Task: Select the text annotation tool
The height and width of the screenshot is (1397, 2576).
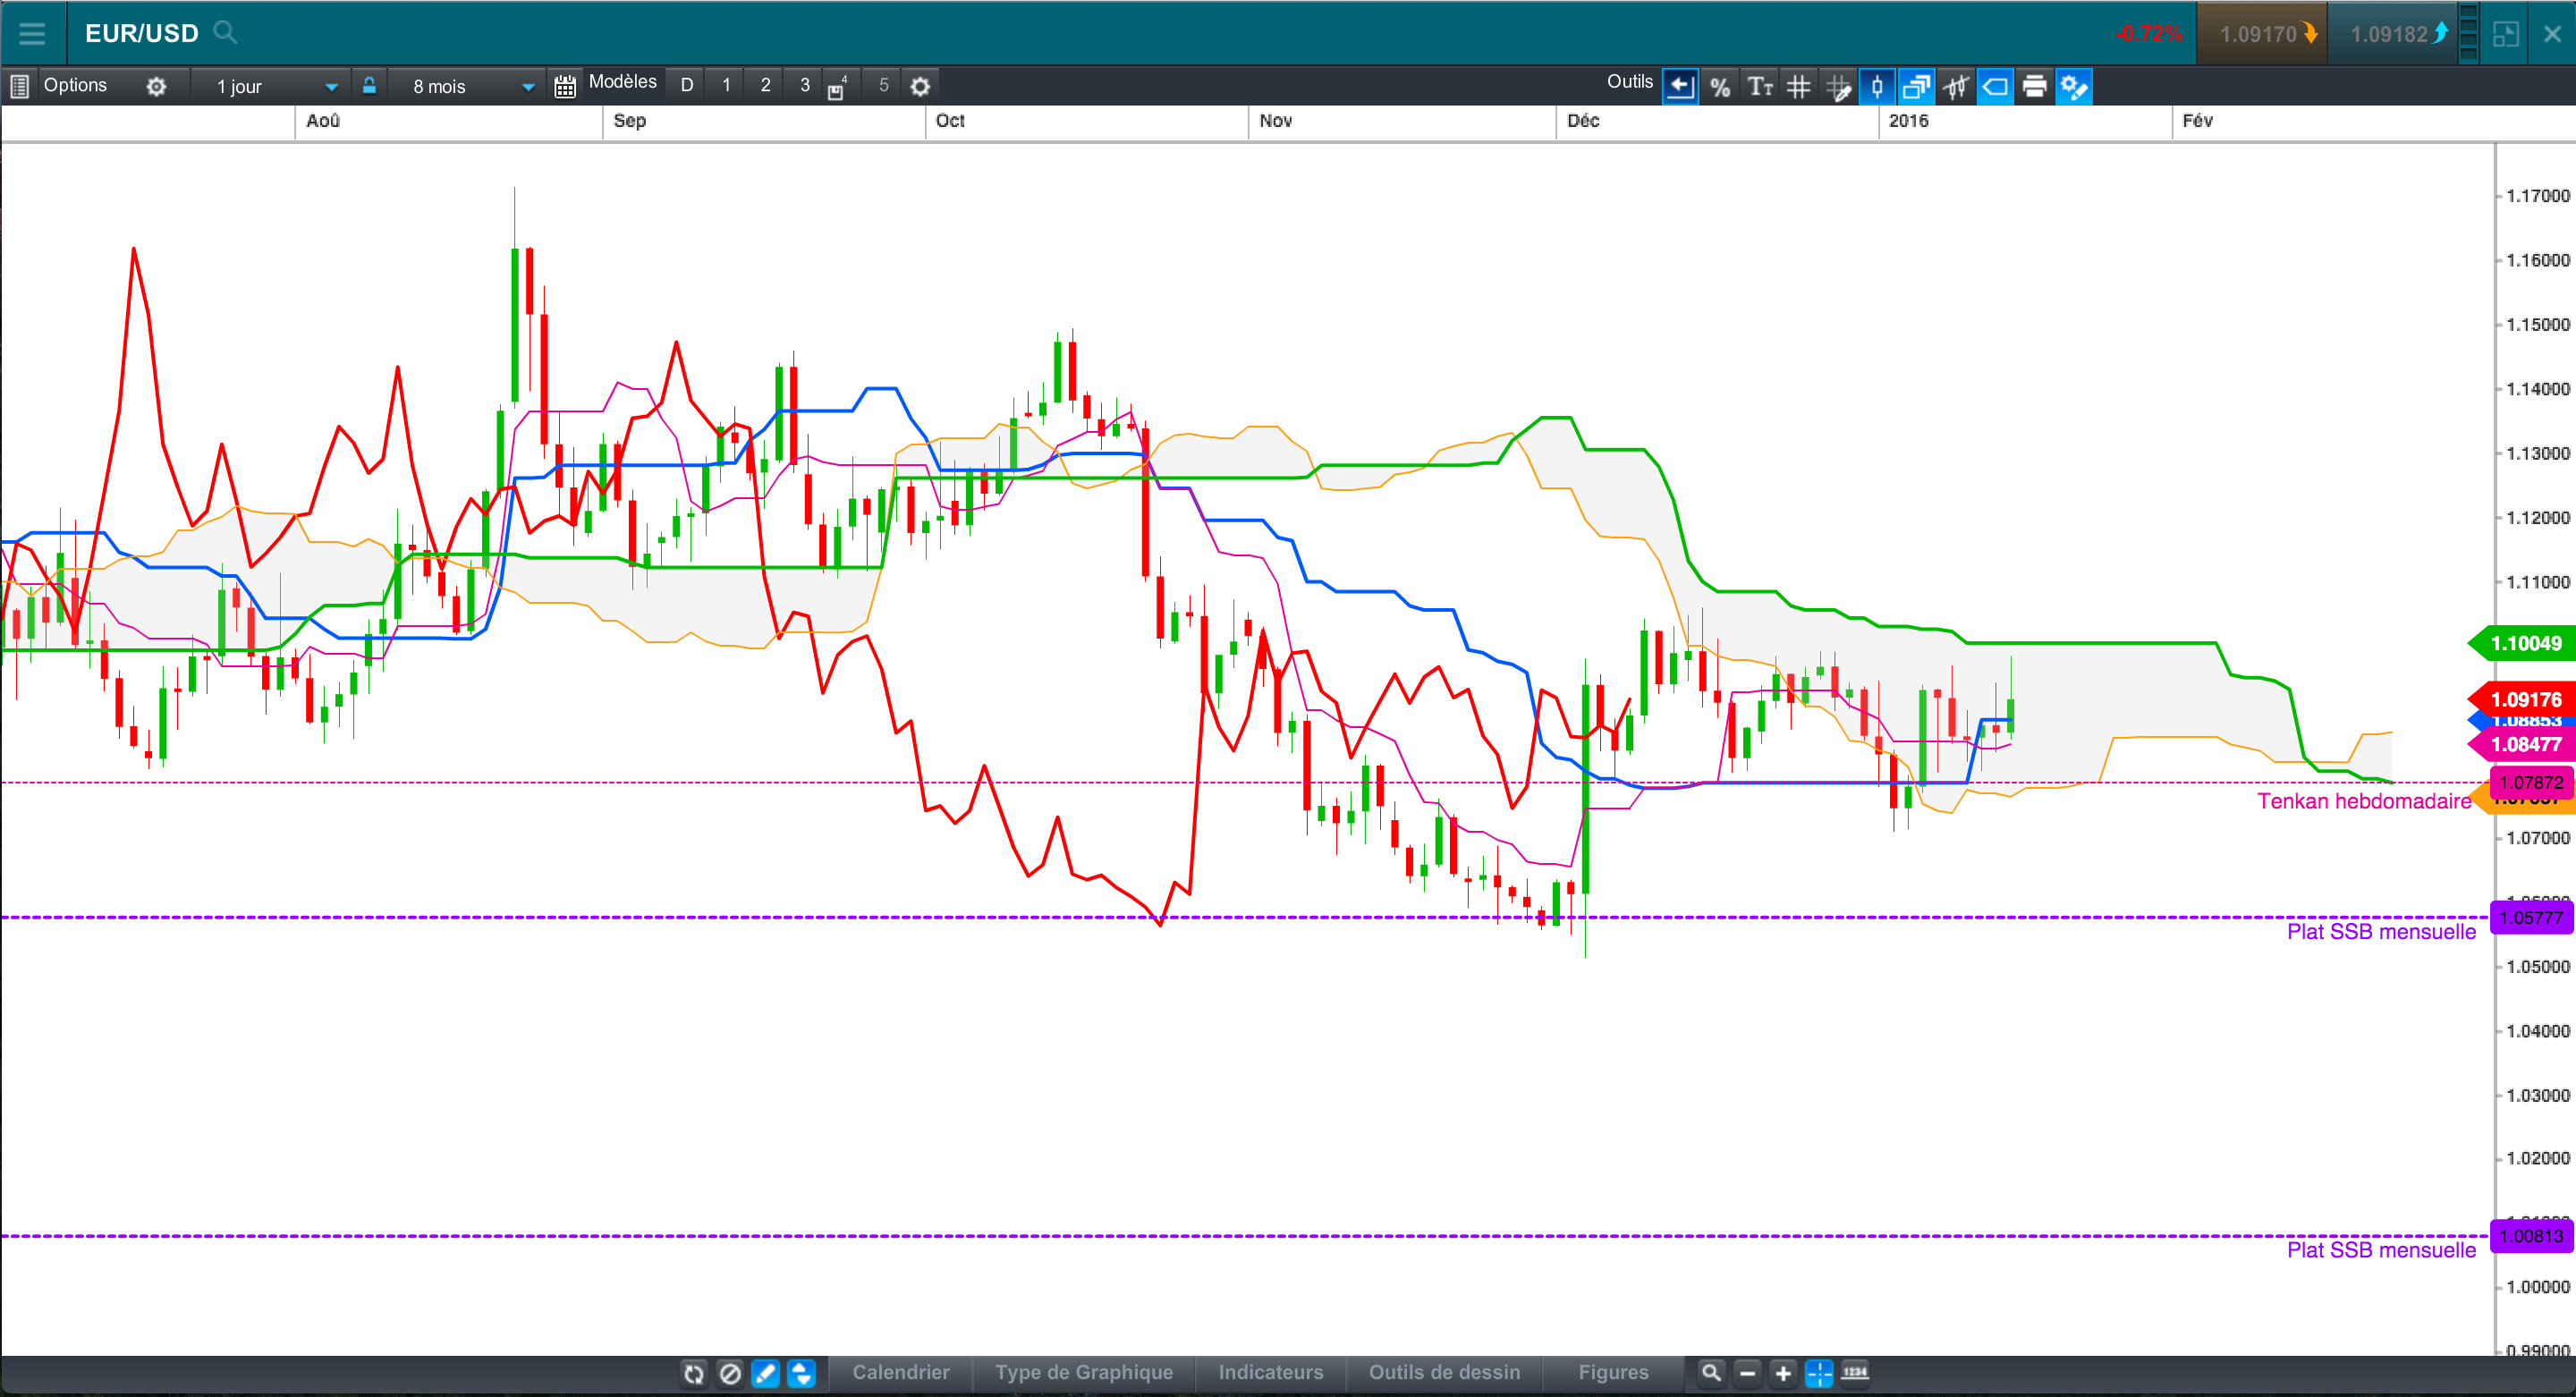Action: coord(1759,87)
